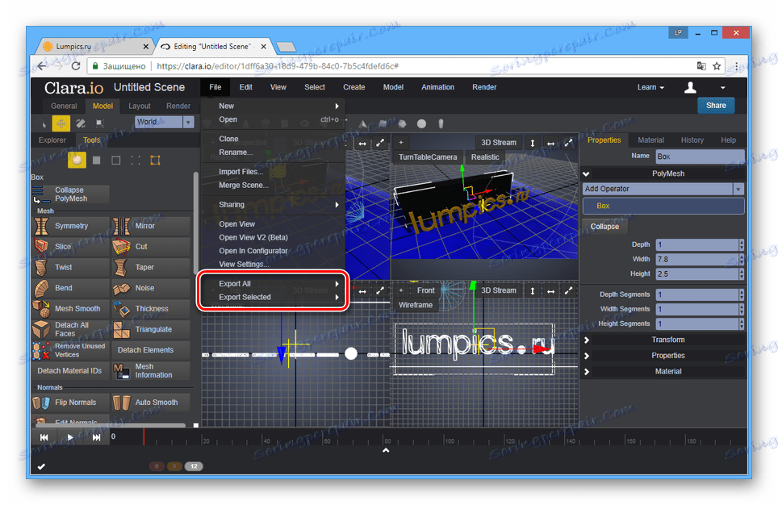Apply the Thickness tool
Image resolution: width=778 pixels, height=505 pixels.
click(x=151, y=308)
